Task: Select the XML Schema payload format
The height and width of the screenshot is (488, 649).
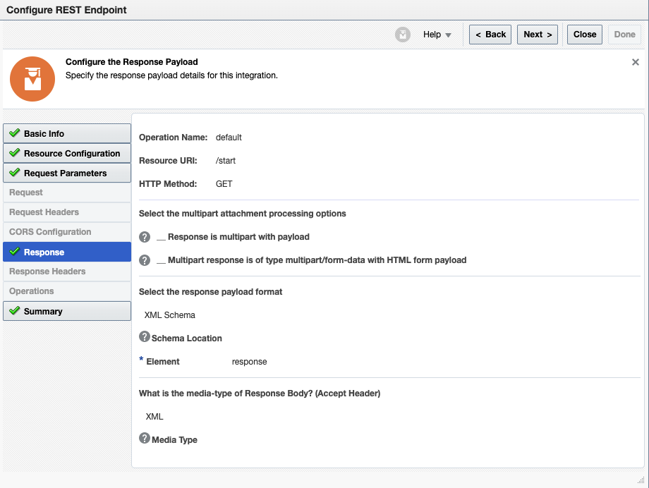Action: (x=170, y=315)
